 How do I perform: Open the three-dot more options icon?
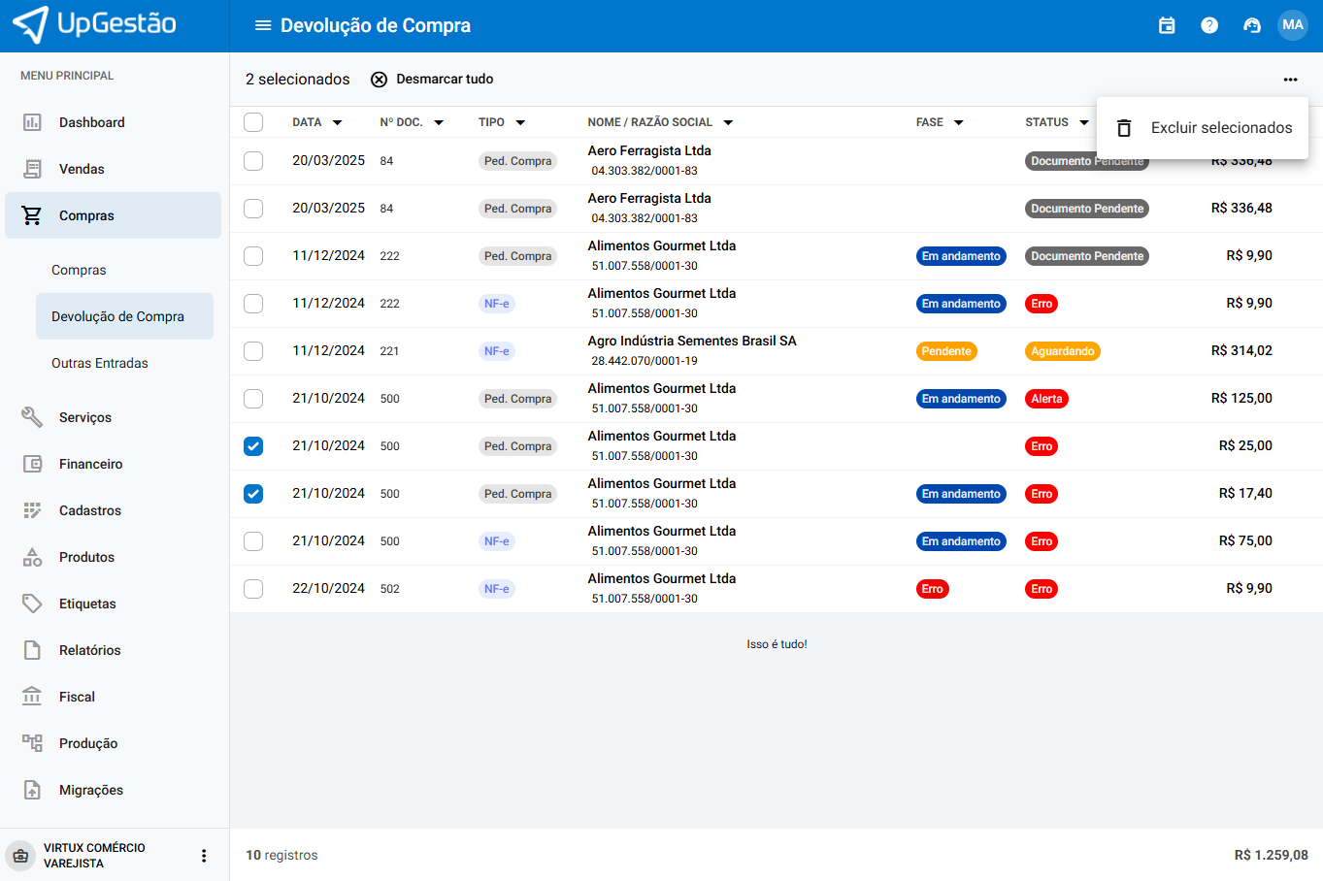click(1290, 80)
